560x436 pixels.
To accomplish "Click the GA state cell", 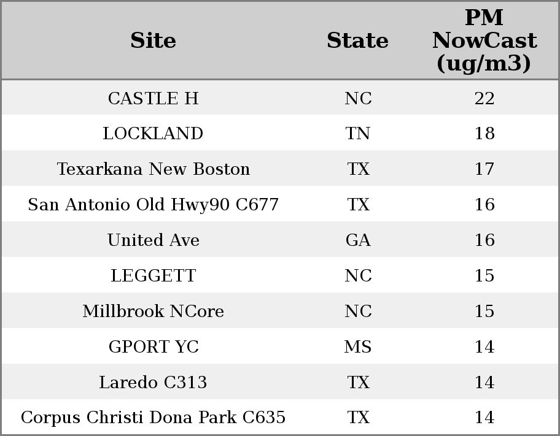I will (x=358, y=240).
